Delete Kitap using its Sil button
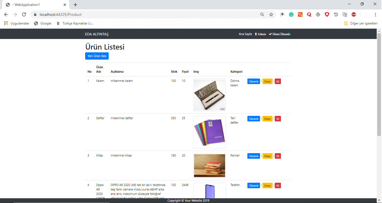Screen dimensions: 382x203 [x=278, y=156]
